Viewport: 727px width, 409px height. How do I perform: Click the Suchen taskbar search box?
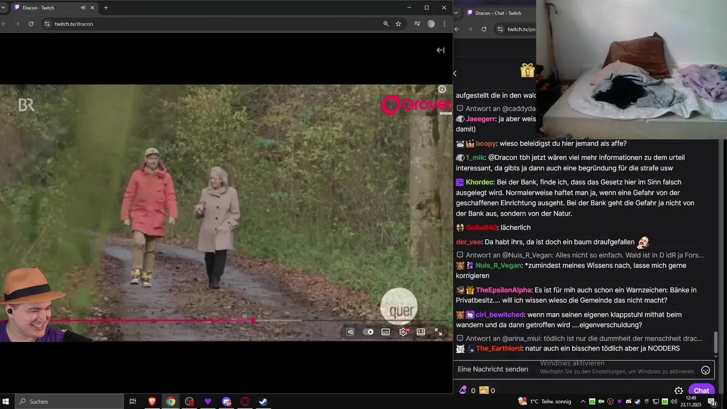(x=69, y=402)
